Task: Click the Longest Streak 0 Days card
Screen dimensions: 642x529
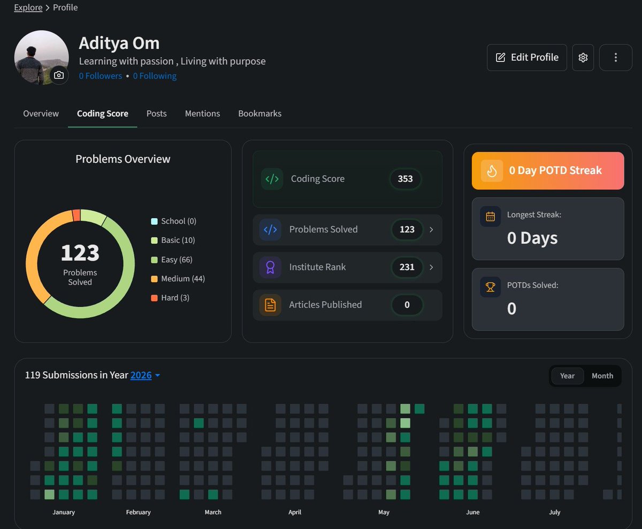Action: [x=548, y=229]
